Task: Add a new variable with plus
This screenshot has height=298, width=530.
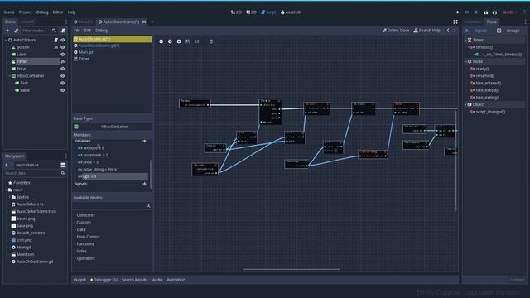Action: (x=145, y=141)
